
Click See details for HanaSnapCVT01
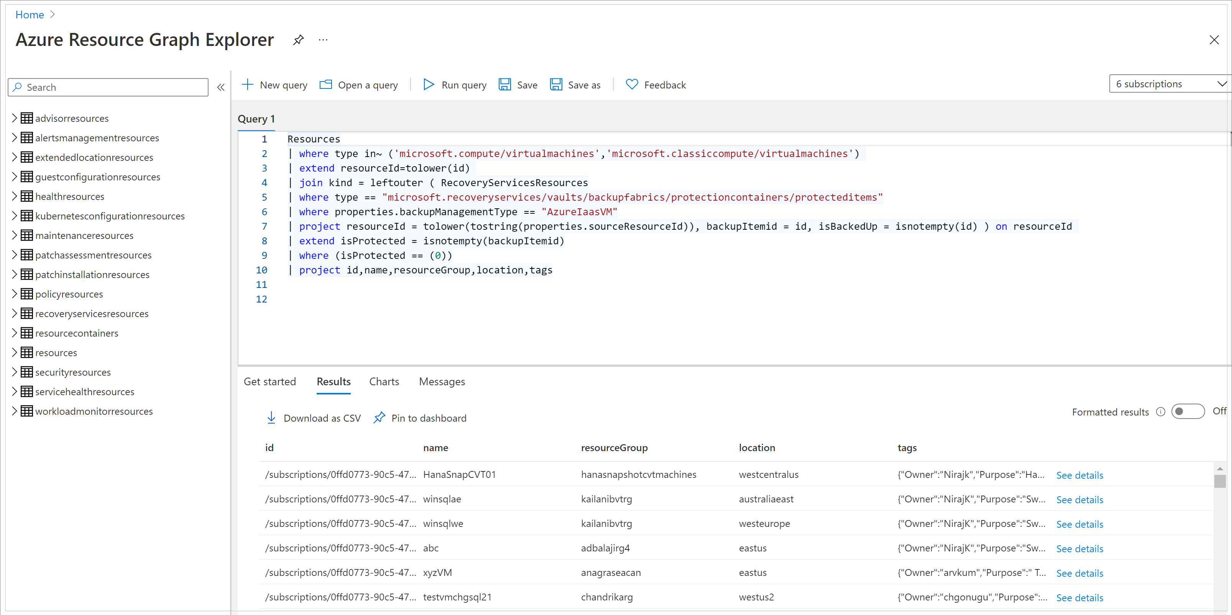pyautogui.click(x=1079, y=474)
